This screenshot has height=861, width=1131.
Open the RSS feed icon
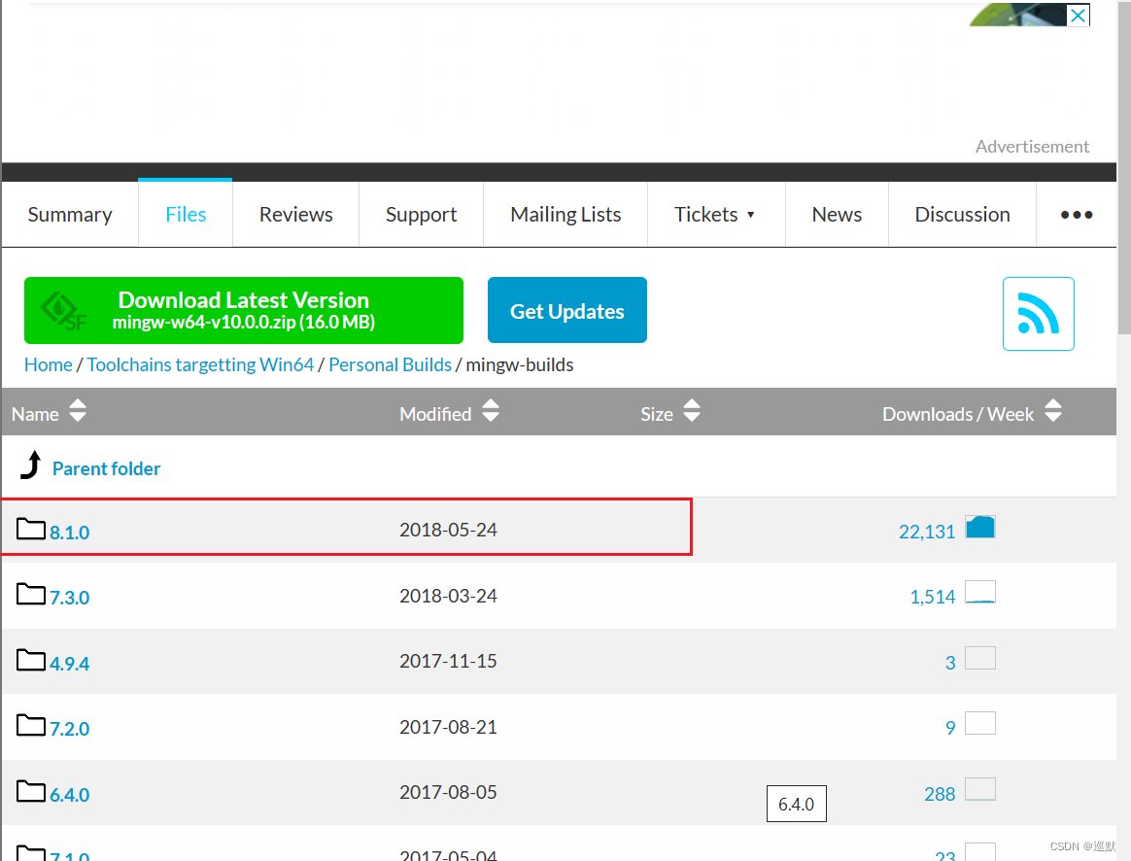pos(1038,314)
